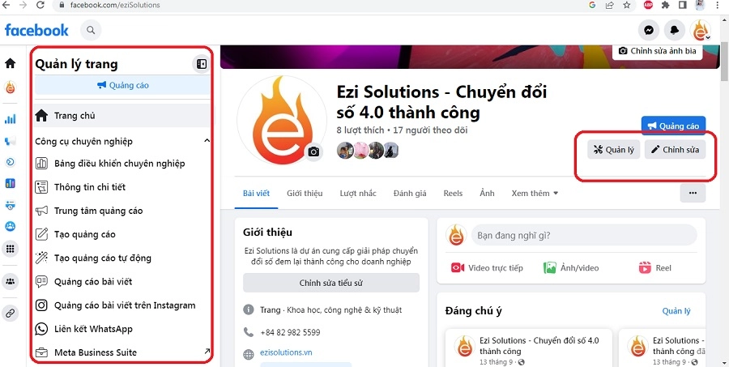Screen dimensions: 729x367
Task: Open the notifications bell icon
Action: pyautogui.click(x=674, y=31)
